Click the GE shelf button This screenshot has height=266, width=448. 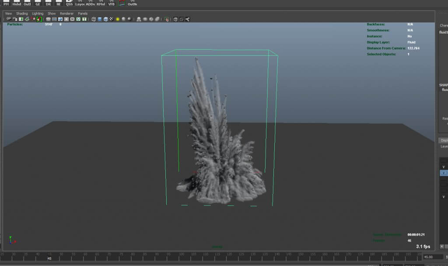click(x=38, y=3)
